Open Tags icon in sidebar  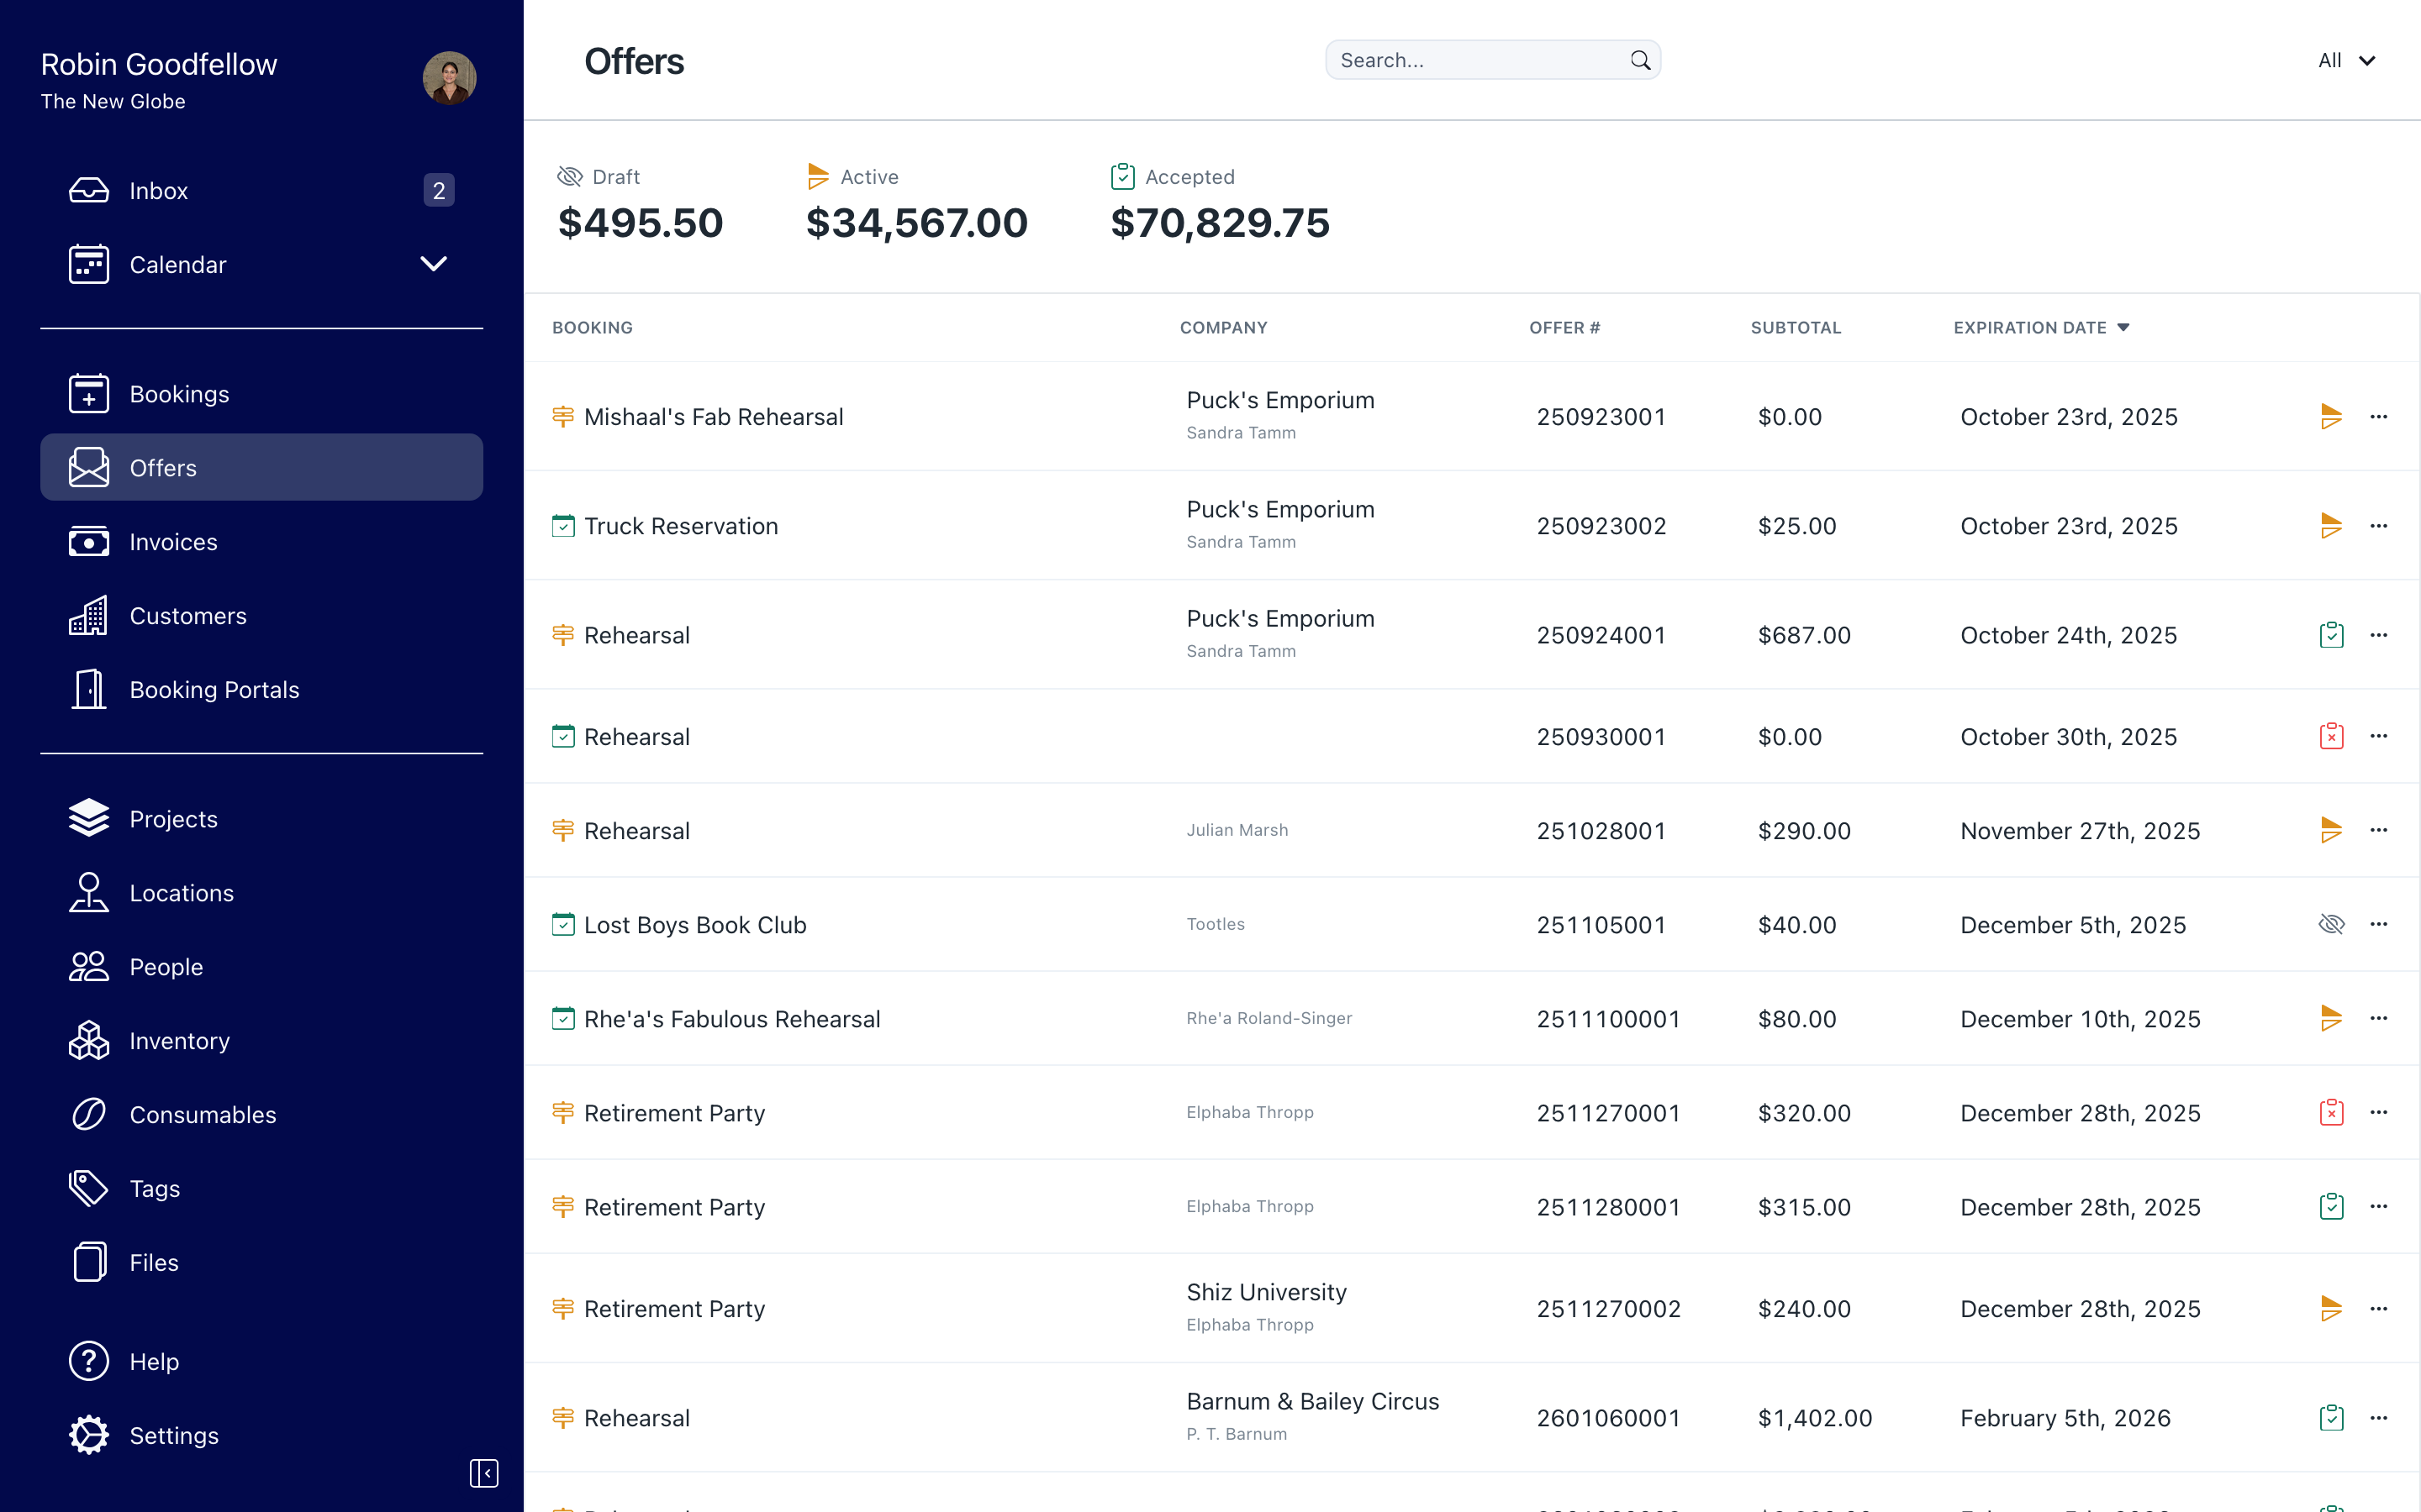point(89,1188)
